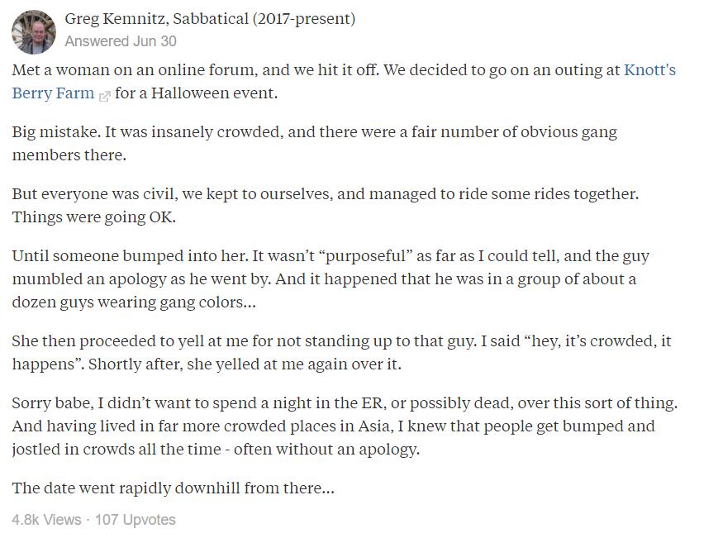Click the paragraph starting 'Big mistake'
This screenshot has width=704, height=538.
314,143
